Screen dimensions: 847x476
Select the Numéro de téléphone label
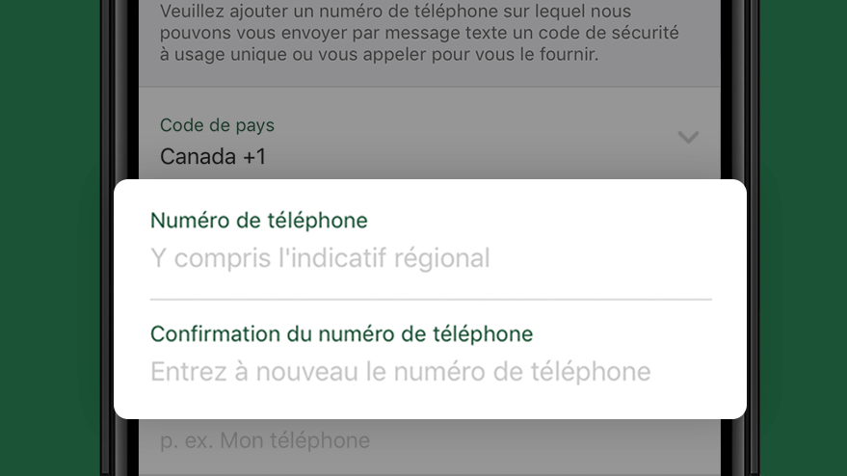coord(259,221)
